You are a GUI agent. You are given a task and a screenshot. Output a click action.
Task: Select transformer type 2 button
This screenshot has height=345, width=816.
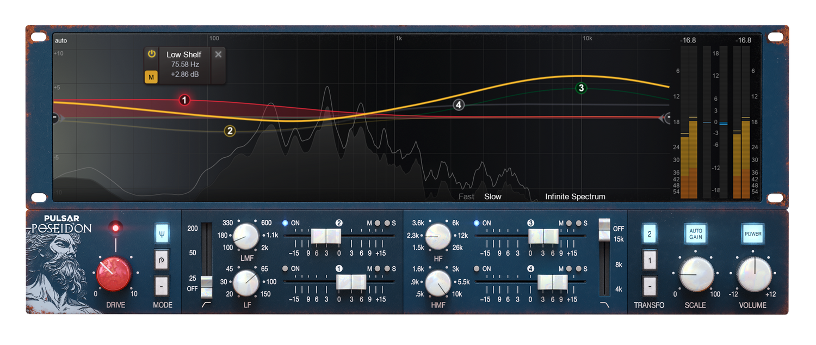(649, 233)
